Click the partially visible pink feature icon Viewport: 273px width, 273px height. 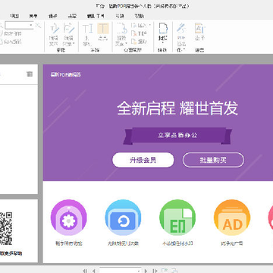[x=271, y=218]
